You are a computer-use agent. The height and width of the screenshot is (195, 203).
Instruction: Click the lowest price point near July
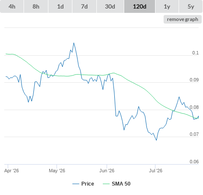point(156,140)
